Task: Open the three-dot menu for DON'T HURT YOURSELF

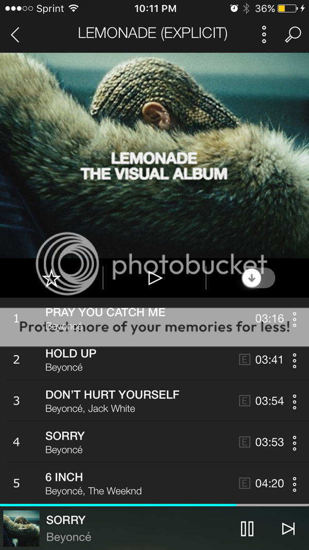Action: click(295, 401)
